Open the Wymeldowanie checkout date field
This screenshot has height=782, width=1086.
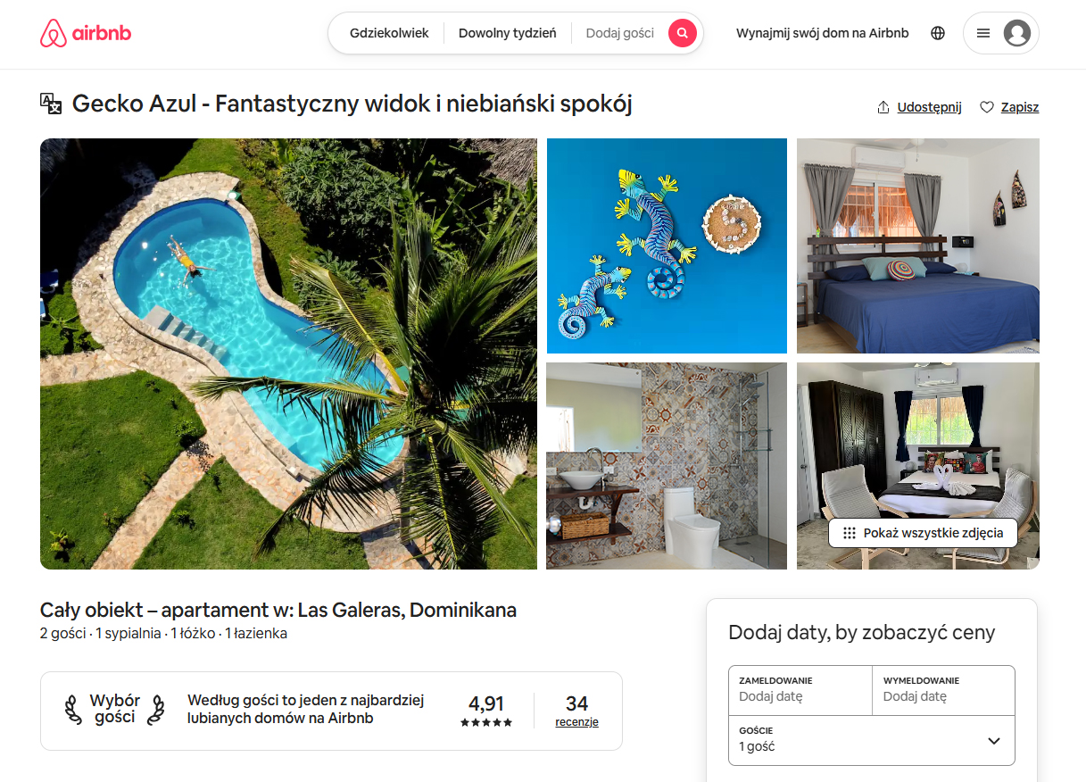coord(943,690)
